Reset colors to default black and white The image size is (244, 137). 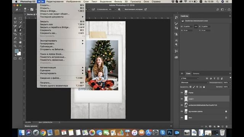pos(15,55)
